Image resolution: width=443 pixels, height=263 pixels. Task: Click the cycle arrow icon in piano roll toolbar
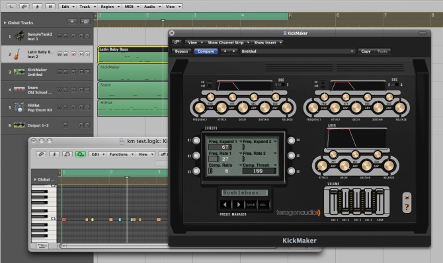click(67, 154)
